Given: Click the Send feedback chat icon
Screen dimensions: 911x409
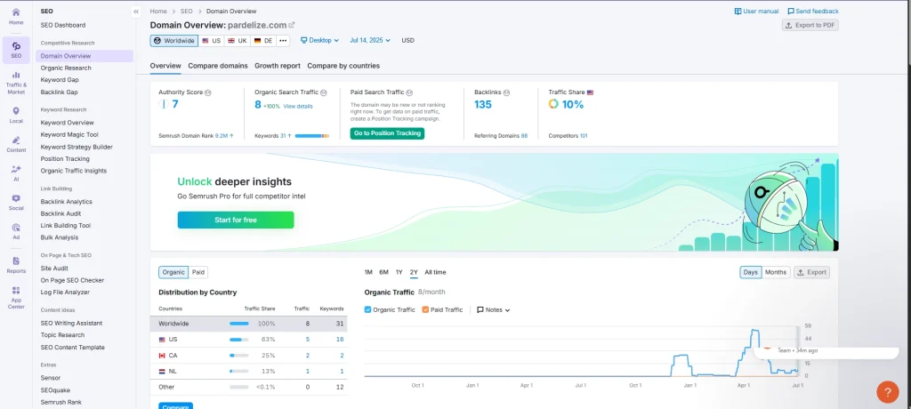Looking at the screenshot, I should coord(791,11).
